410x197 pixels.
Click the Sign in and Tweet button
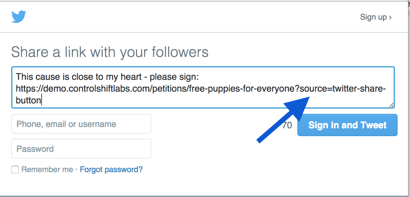pyautogui.click(x=347, y=125)
